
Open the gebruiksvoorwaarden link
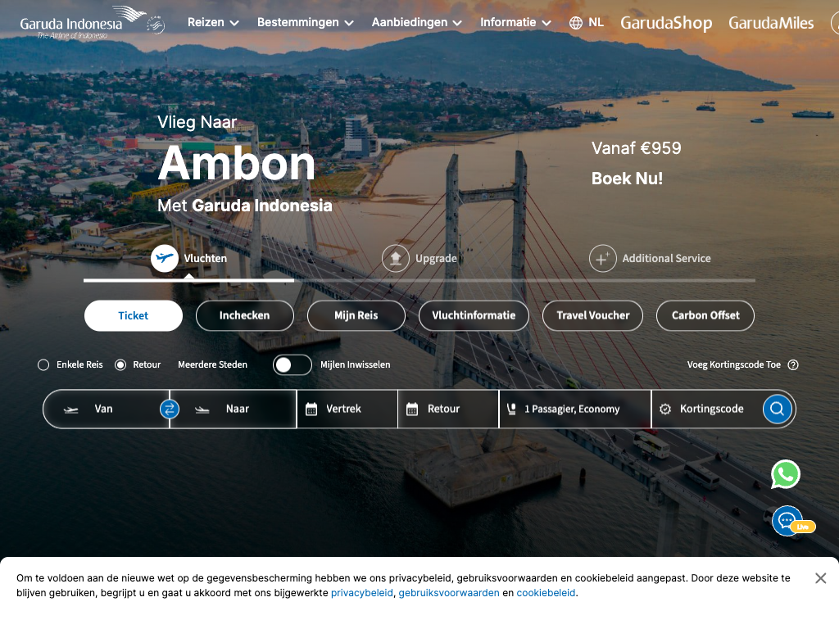[x=449, y=593]
